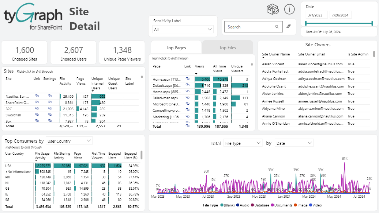Click the start date field showing 3/1/2023
Screen dimensions: 379x213
pos(316,15)
